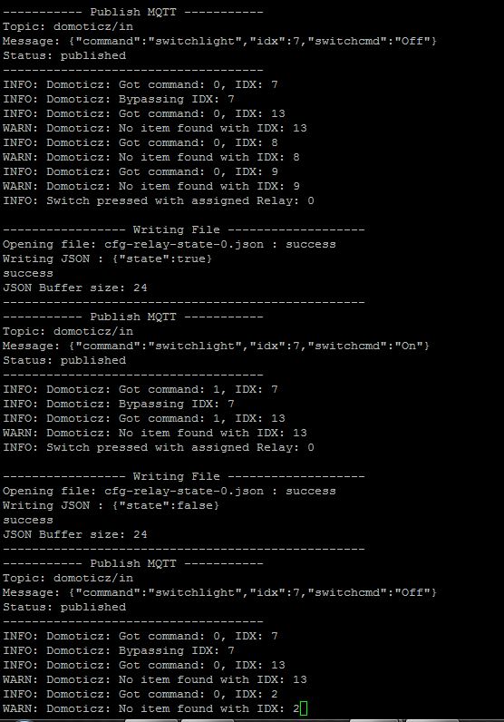Click the bottommost 'Status: published' line
This screenshot has height=722, width=504.
[64, 607]
